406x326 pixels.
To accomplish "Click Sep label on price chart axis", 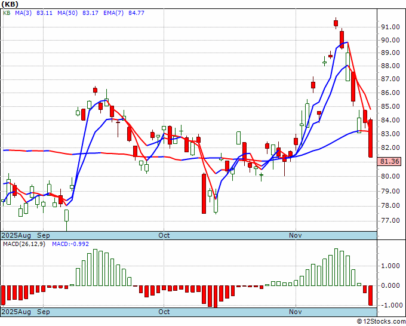I will click(x=44, y=236).
